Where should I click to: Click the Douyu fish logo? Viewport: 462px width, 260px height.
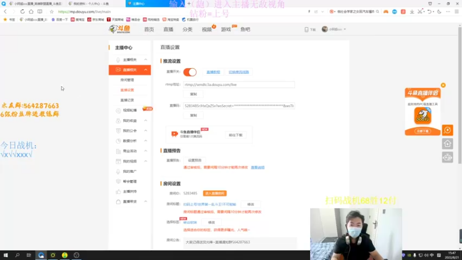tap(120, 29)
